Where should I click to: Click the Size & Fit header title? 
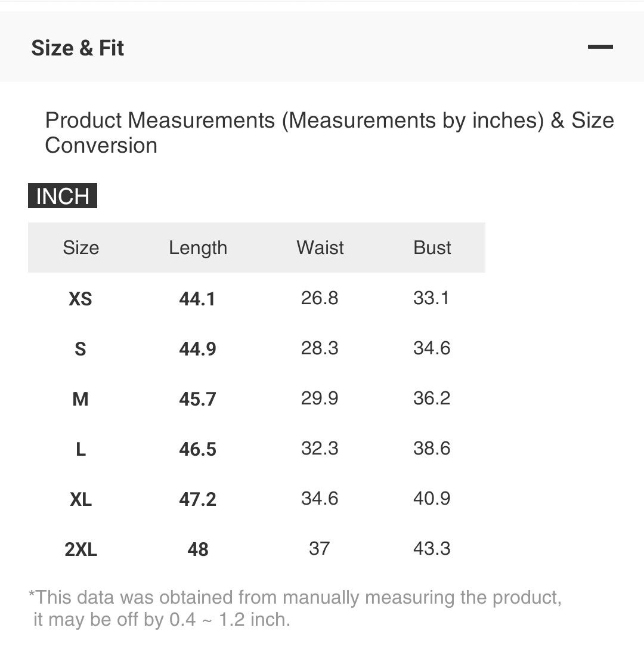click(78, 48)
